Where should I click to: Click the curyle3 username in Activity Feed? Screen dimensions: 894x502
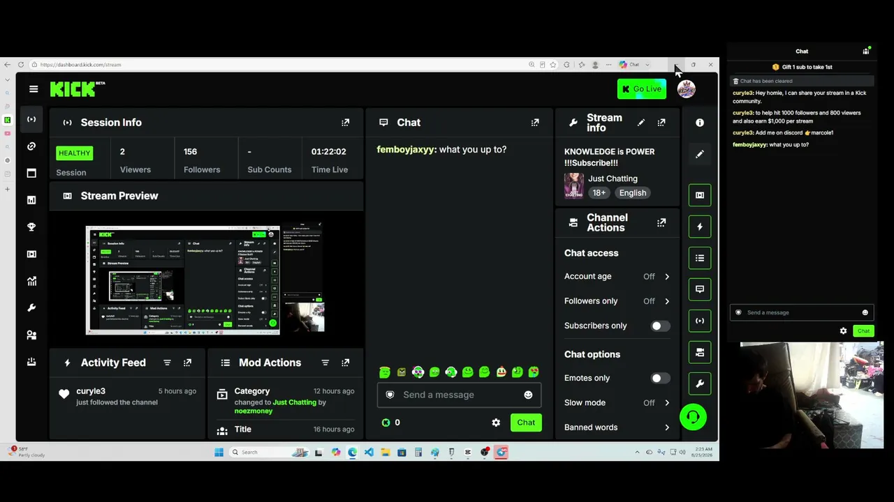pyautogui.click(x=91, y=391)
